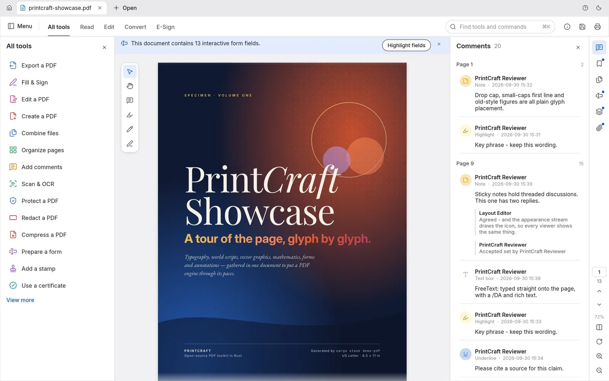The width and height of the screenshot is (609, 381).
Task: Click the current page number box
Action: pos(599,272)
